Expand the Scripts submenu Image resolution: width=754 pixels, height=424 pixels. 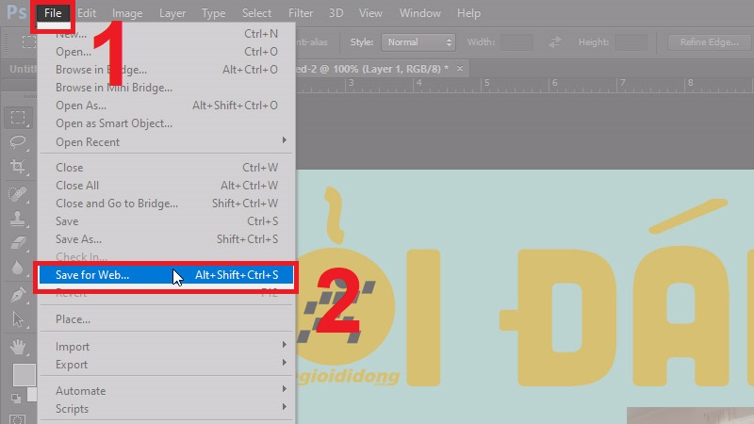coord(167,409)
